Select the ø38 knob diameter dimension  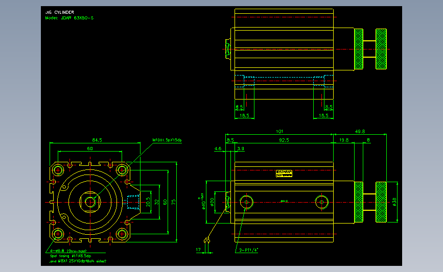click(394, 202)
